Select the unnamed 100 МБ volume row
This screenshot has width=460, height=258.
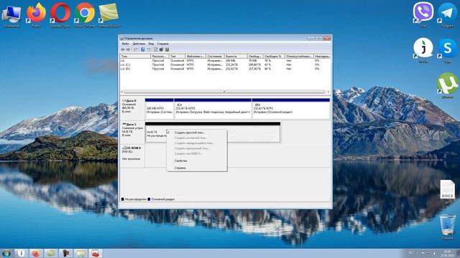tap(225, 60)
